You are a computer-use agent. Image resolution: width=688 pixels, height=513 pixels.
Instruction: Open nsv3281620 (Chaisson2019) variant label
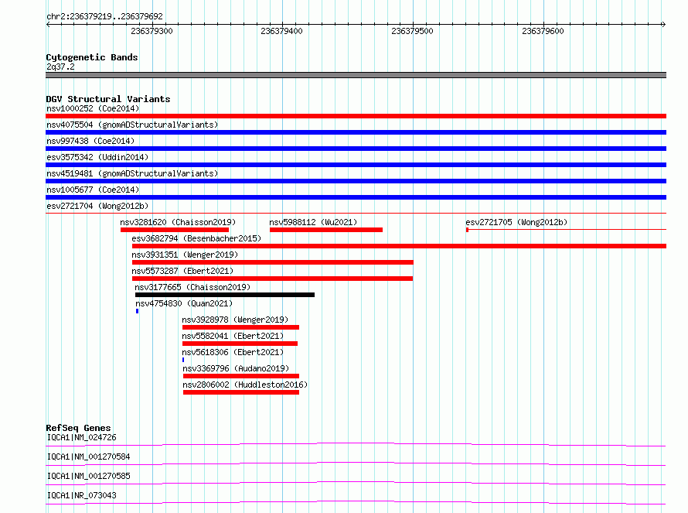[x=178, y=222]
